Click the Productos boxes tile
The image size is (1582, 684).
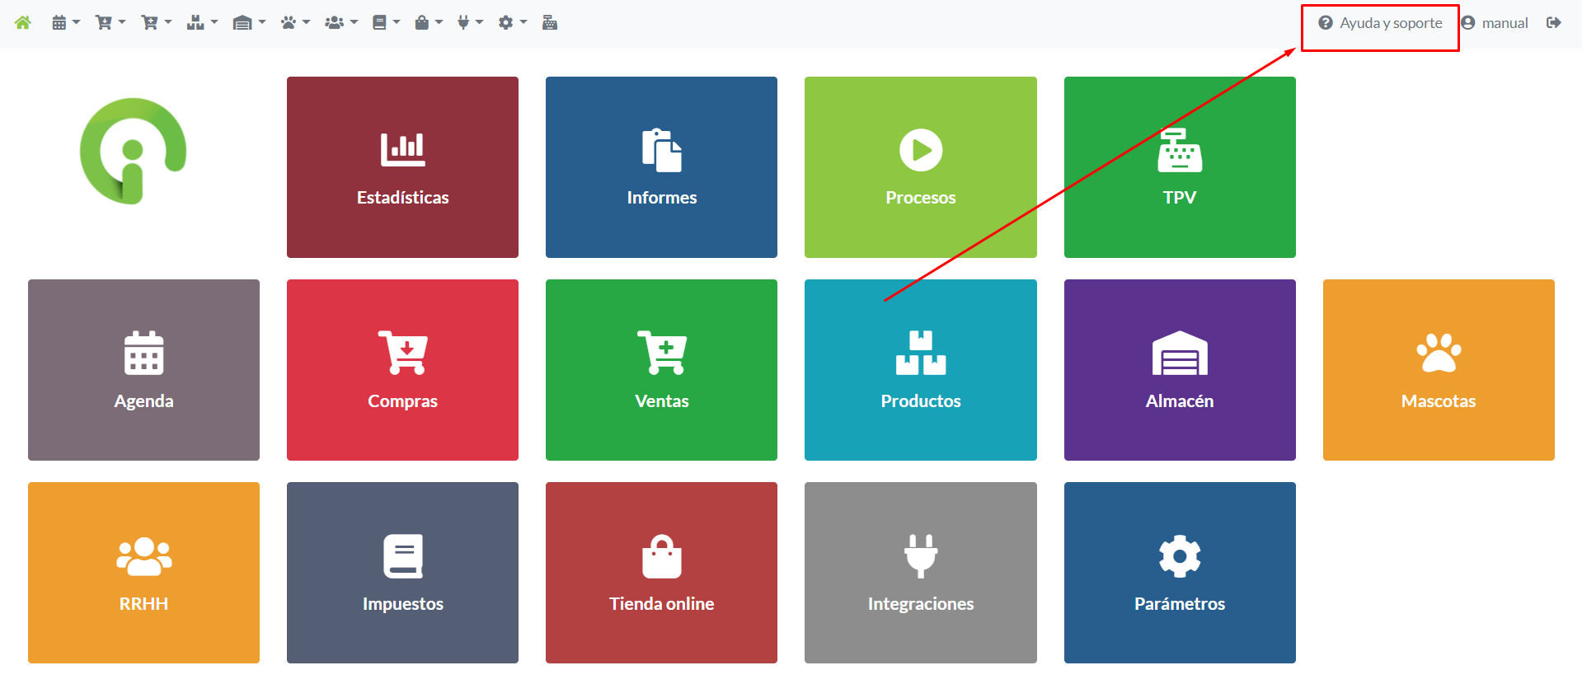(x=920, y=370)
